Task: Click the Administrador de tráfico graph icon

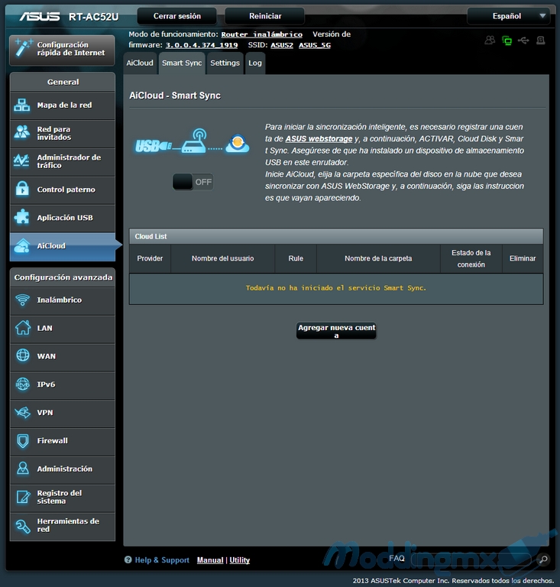Action: coord(21,161)
